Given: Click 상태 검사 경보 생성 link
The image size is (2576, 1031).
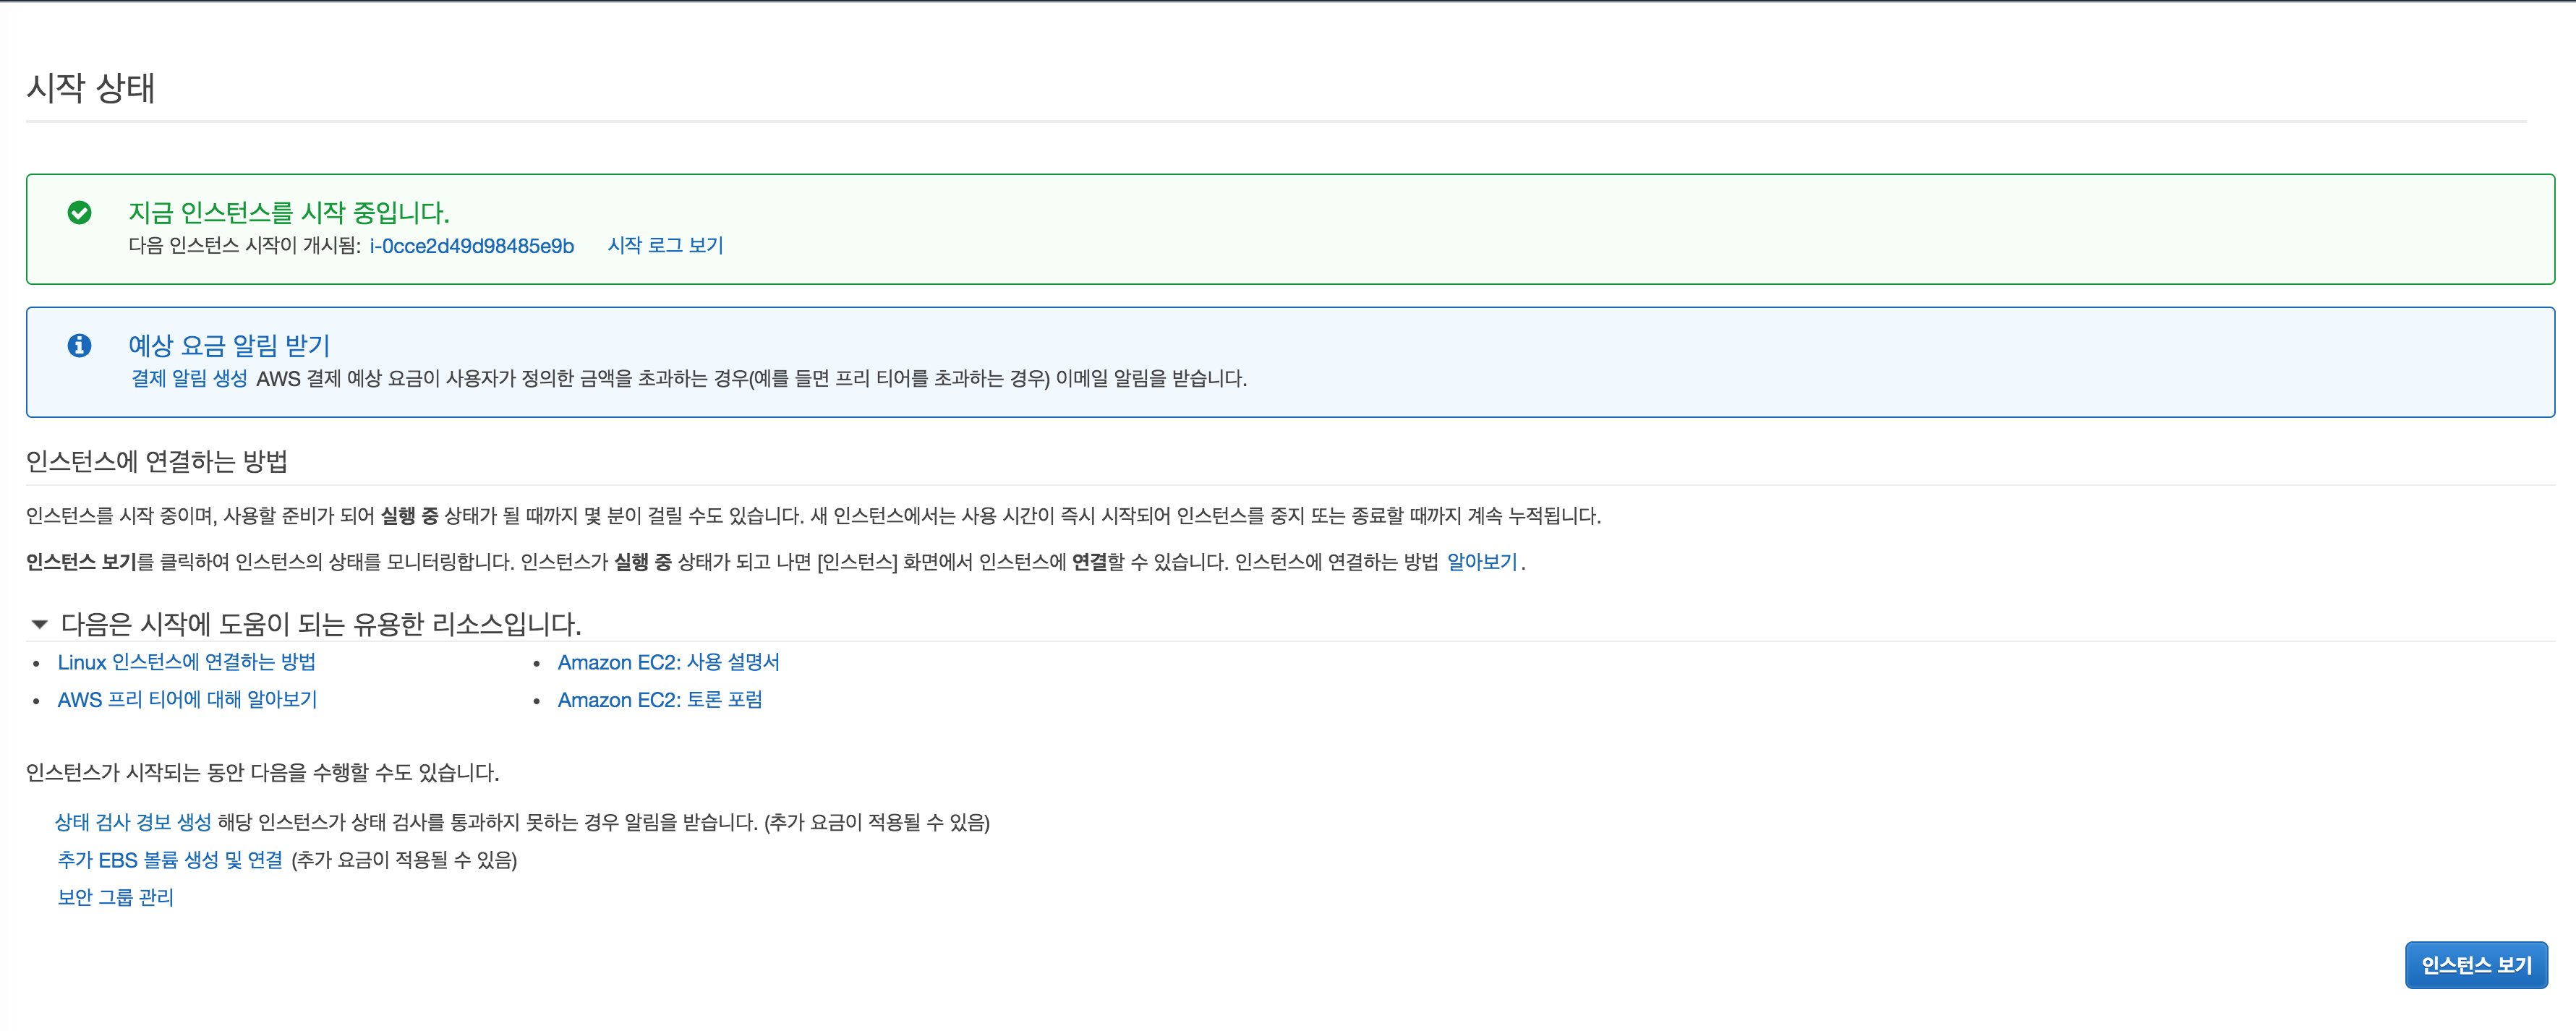Looking at the screenshot, I should pyautogui.click(x=133, y=823).
